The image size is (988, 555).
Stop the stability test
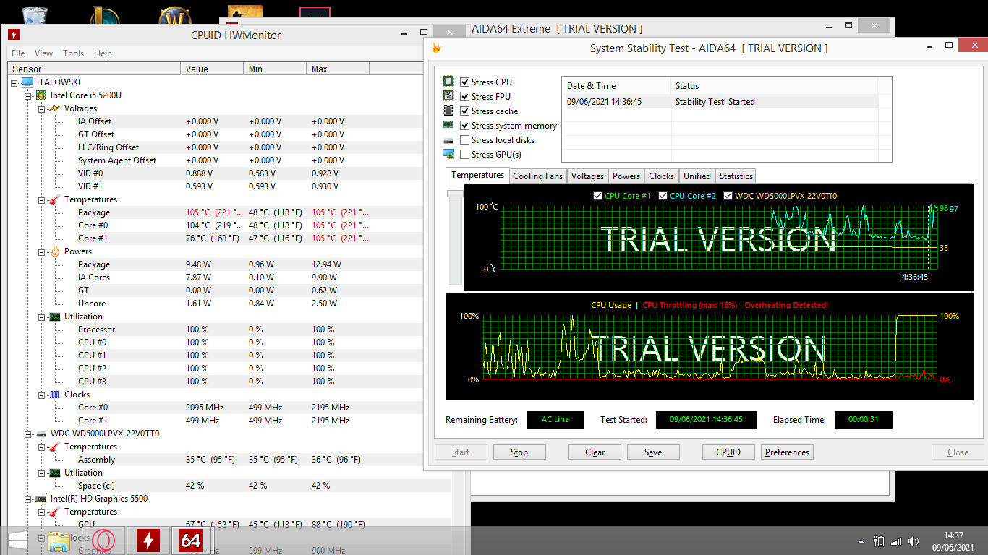pyautogui.click(x=519, y=452)
